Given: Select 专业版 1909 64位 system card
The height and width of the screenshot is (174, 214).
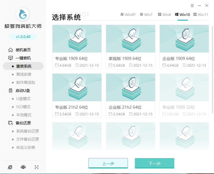Looking at the screenshot, I should click(77, 47).
